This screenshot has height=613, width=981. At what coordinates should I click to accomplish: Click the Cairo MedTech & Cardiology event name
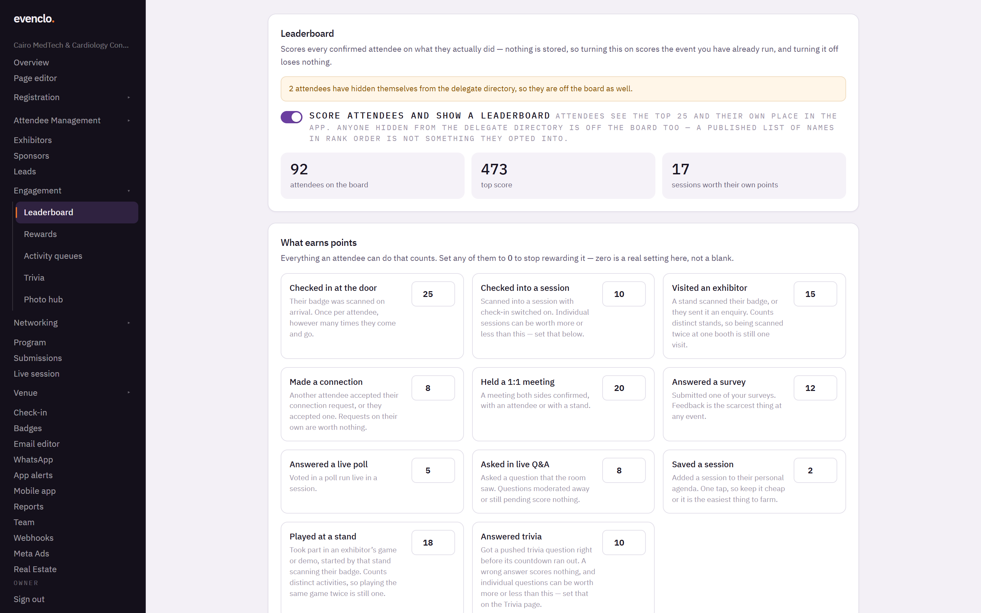point(71,45)
